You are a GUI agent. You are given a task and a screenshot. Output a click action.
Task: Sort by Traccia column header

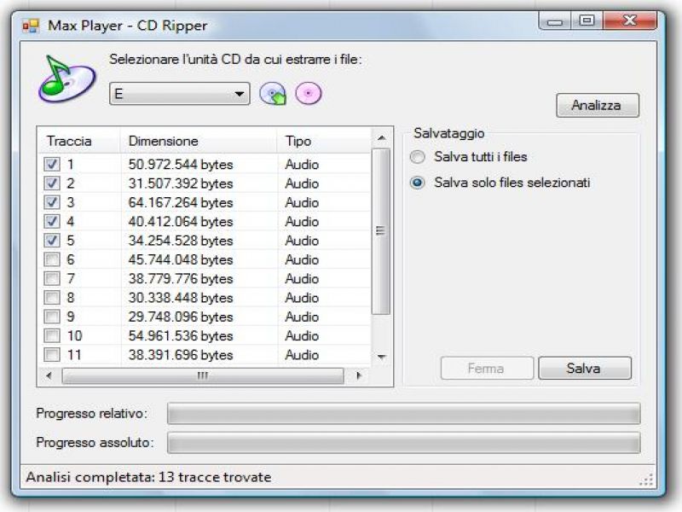[79, 141]
